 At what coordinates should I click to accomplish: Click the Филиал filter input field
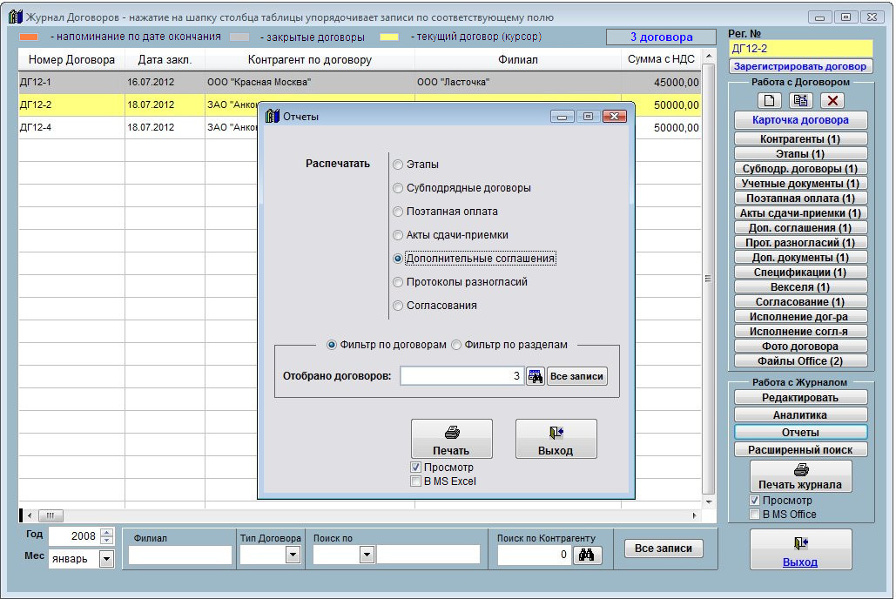(180, 555)
